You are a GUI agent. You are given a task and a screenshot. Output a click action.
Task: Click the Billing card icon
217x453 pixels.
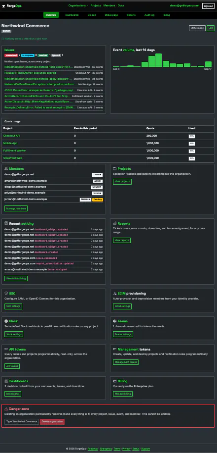point(114,381)
